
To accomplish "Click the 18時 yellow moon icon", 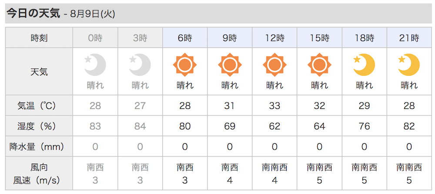I will click(x=364, y=66).
